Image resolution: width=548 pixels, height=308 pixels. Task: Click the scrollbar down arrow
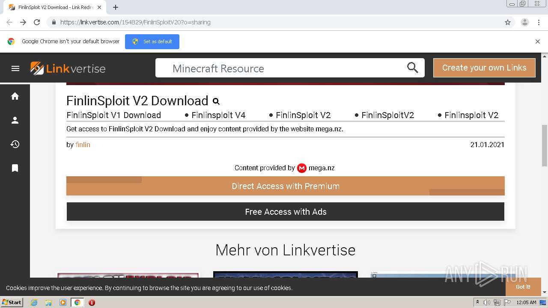click(x=545, y=292)
